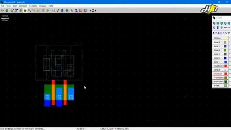Select the N Well layer button
The height and width of the screenshot is (130, 231).
coord(220,86)
